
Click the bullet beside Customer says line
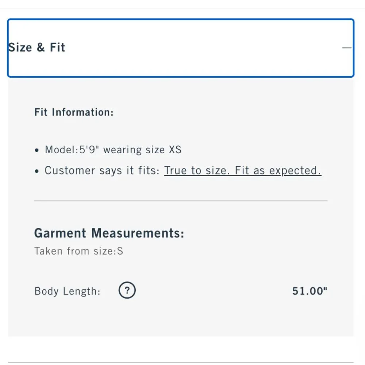36,171
